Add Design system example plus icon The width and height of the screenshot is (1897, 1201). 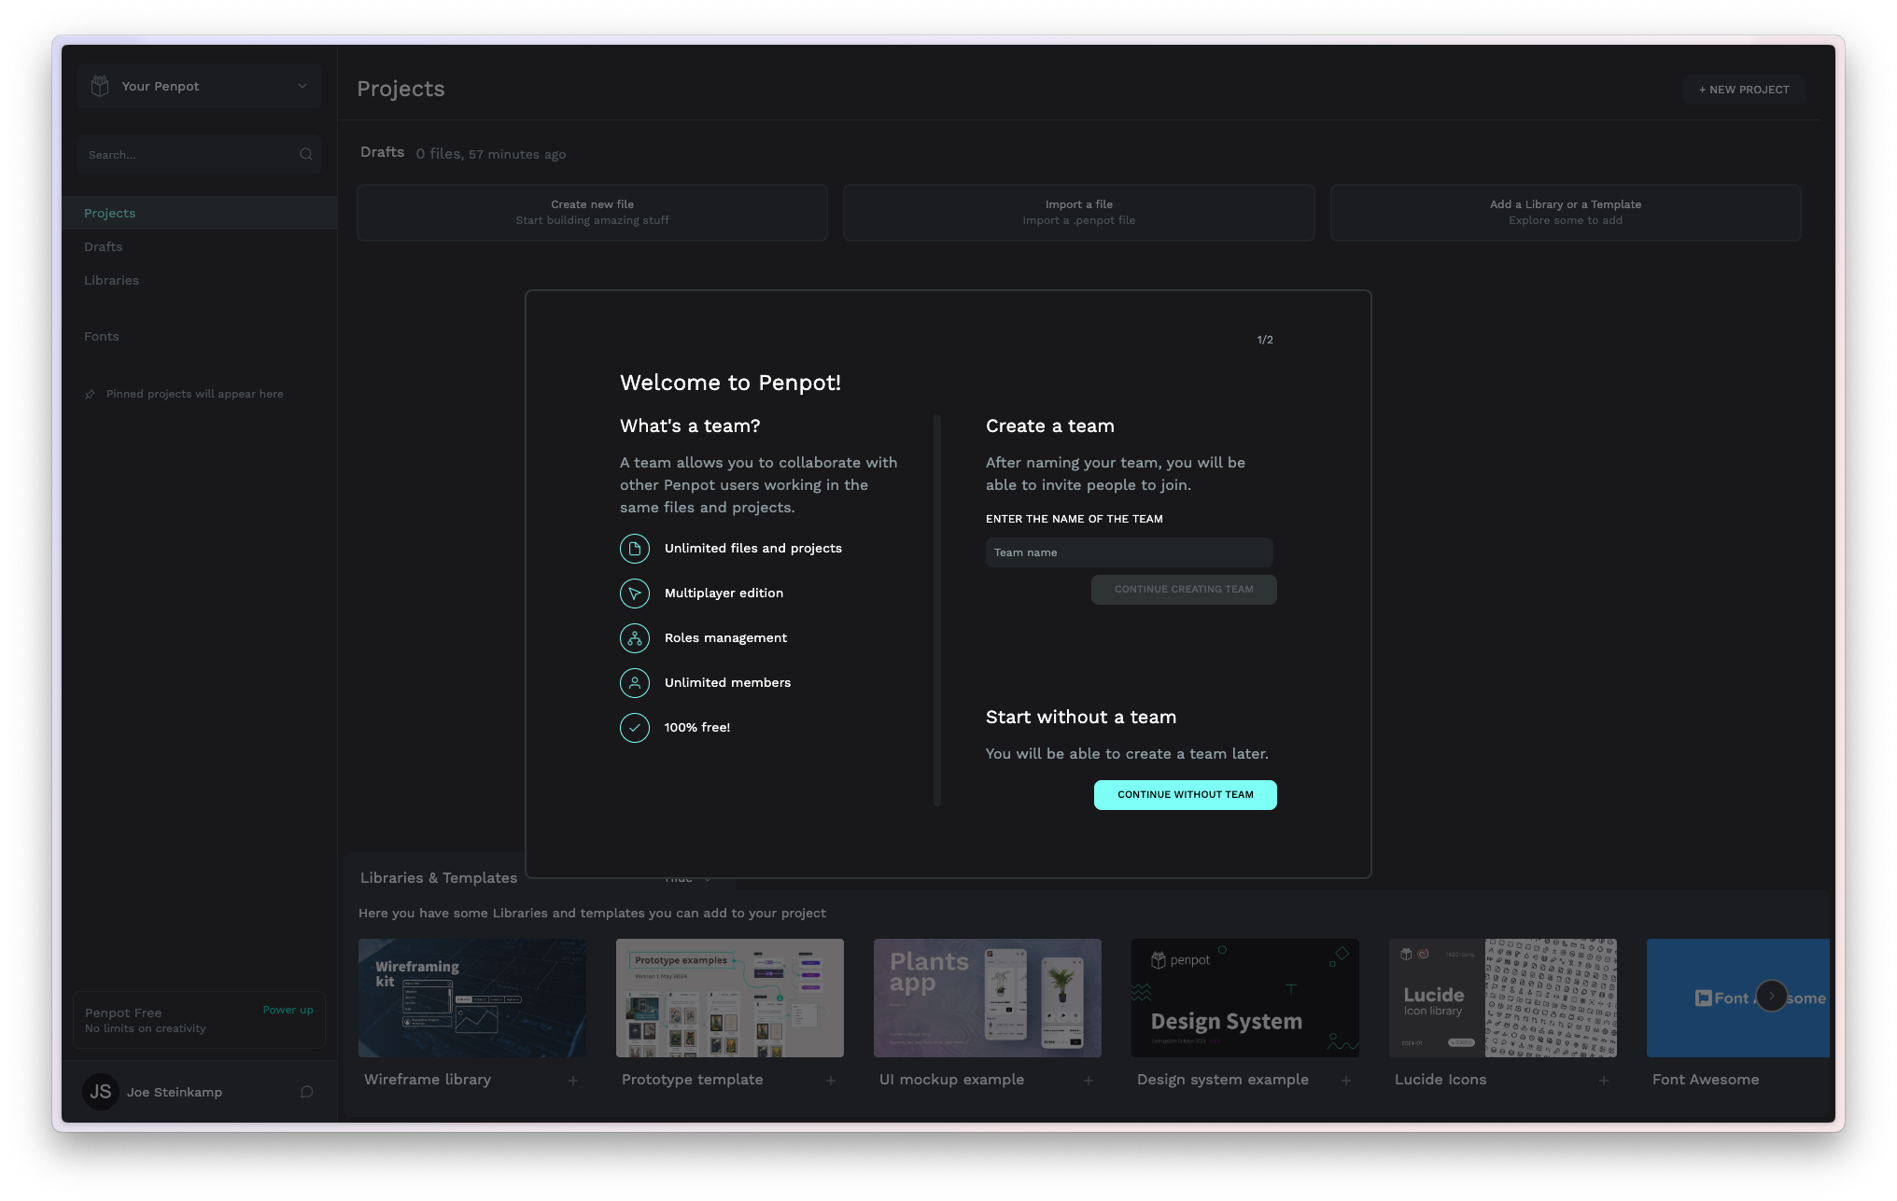1346,1081
